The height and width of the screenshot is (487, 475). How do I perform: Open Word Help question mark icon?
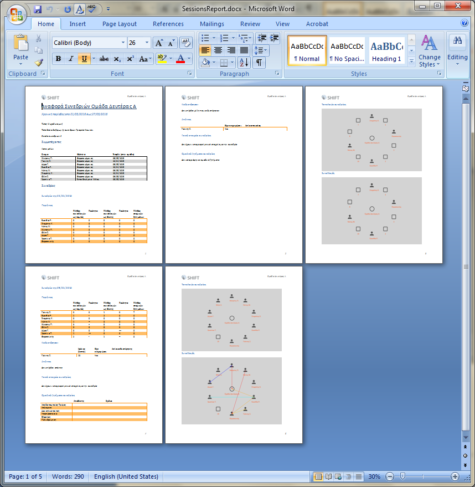point(464,23)
